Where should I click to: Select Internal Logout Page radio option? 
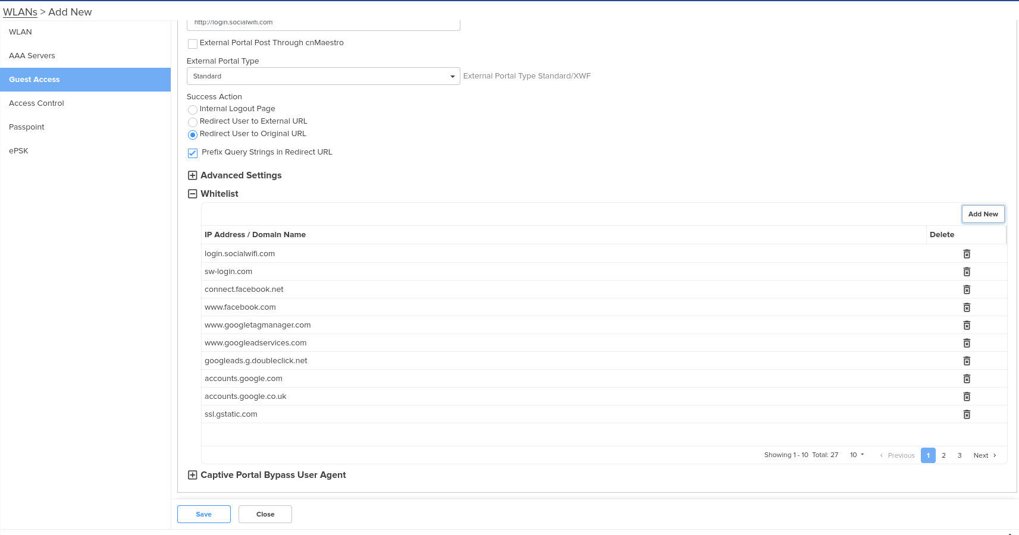tap(193, 109)
